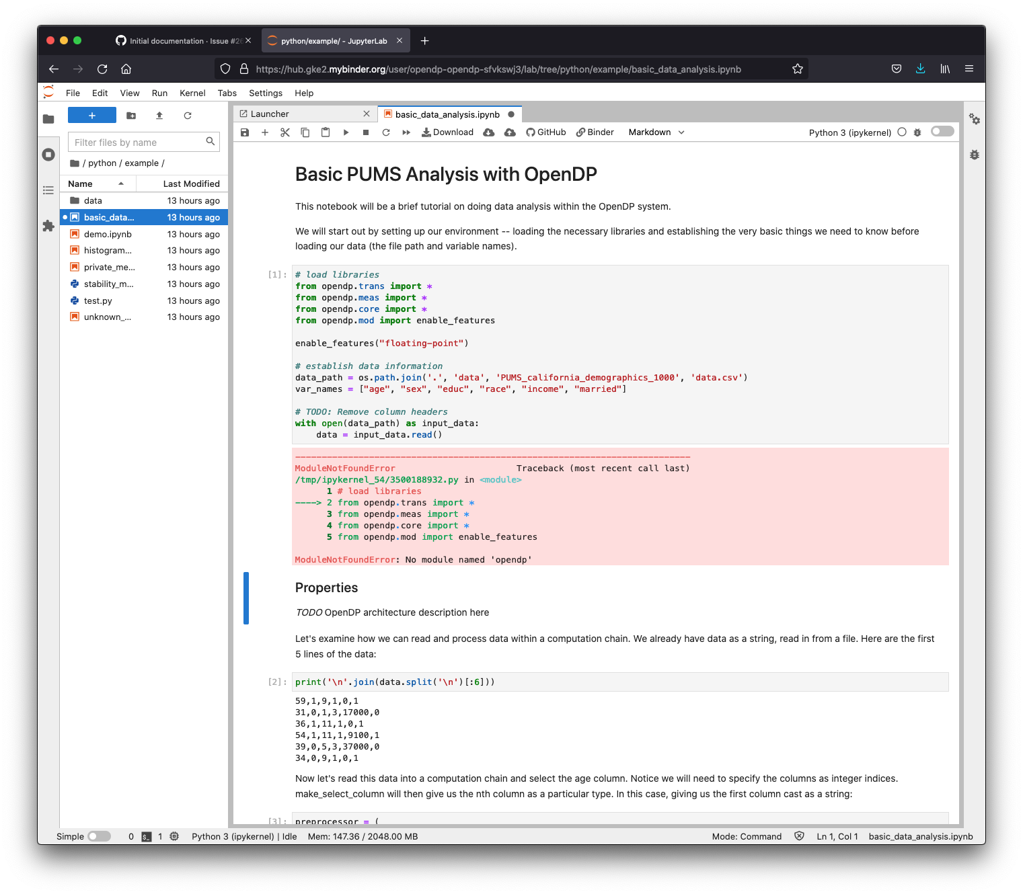This screenshot has width=1023, height=894.
Task: Open running terminals and kernels sidebar panel
Action: 48,154
